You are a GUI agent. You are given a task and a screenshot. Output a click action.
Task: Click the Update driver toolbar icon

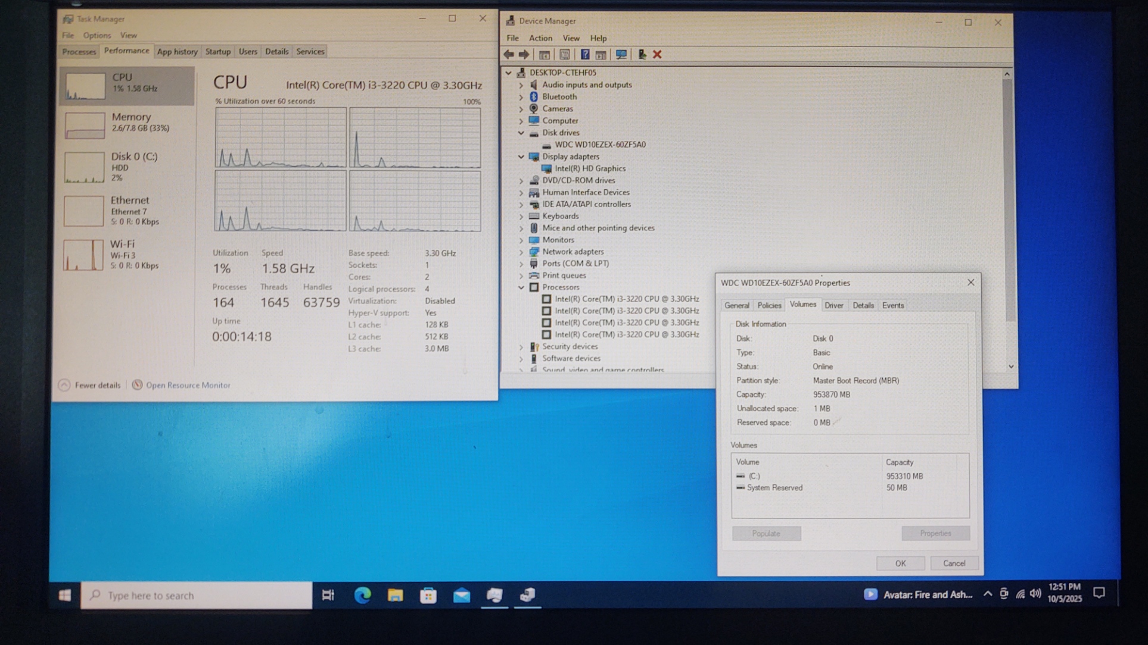tap(642, 55)
